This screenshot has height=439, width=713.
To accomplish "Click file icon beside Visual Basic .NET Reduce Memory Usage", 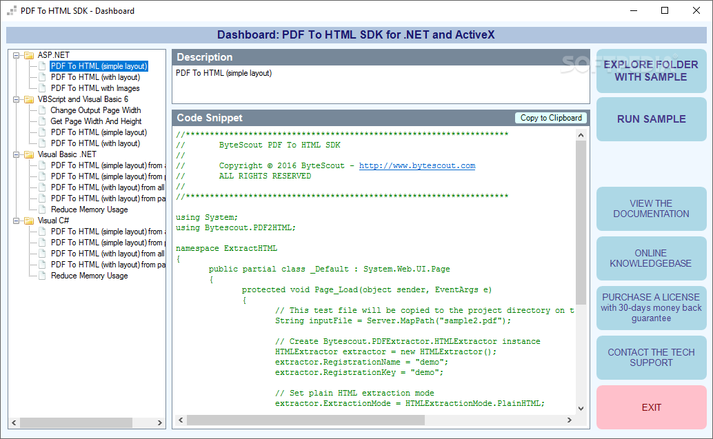I will [x=42, y=210].
